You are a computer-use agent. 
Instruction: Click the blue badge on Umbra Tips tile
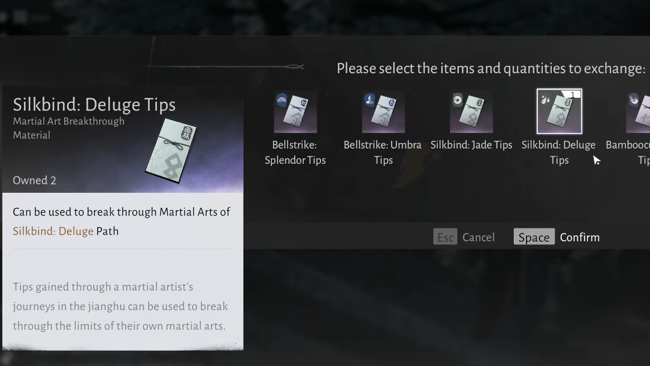[370, 99]
